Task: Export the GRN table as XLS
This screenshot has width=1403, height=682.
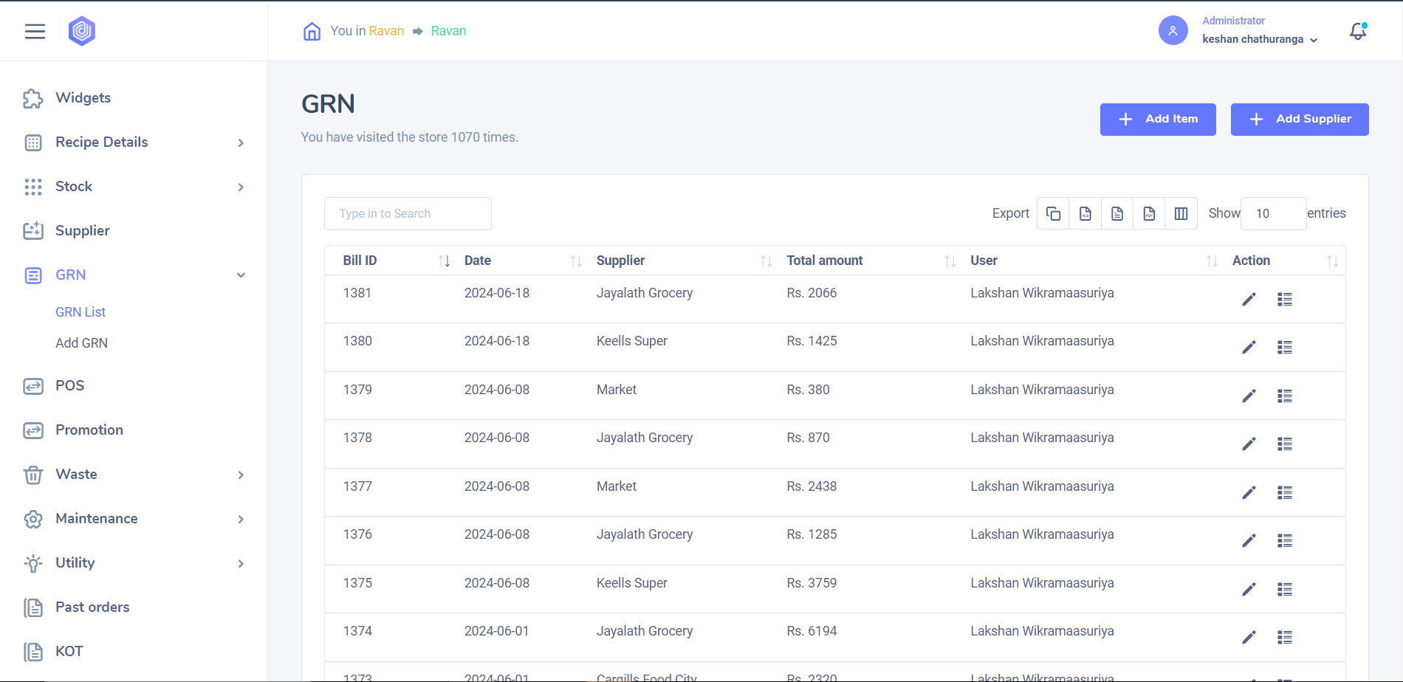Action: 1085,214
